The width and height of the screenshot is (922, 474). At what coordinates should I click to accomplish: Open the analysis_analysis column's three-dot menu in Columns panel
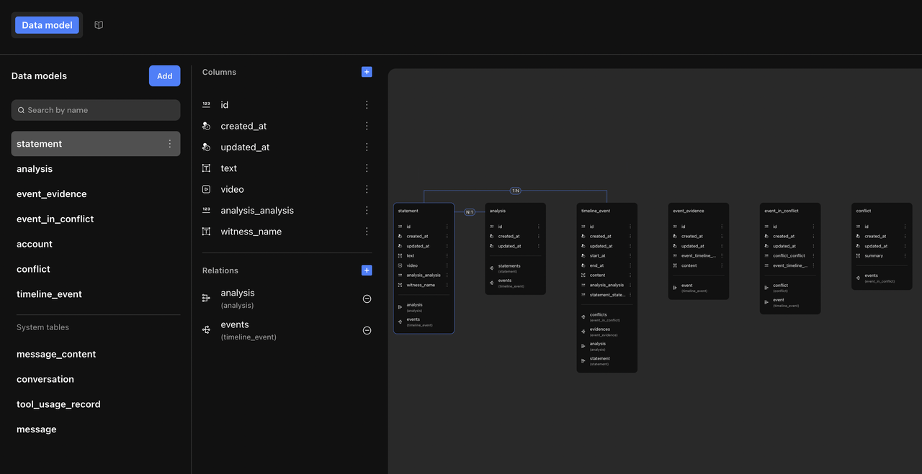coord(367,210)
